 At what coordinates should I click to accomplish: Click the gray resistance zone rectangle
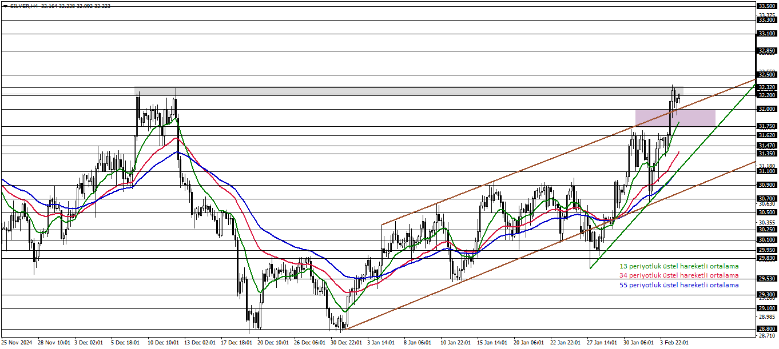408,91
